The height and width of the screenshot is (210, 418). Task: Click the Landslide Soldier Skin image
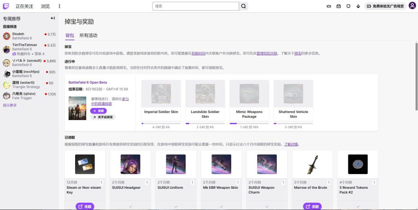(x=205, y=94)
